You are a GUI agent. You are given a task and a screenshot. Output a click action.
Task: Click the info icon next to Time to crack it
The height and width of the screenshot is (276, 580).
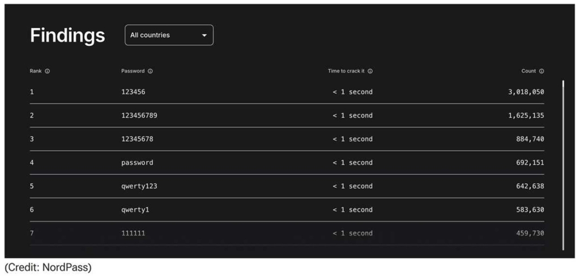(x=370, y=71)
